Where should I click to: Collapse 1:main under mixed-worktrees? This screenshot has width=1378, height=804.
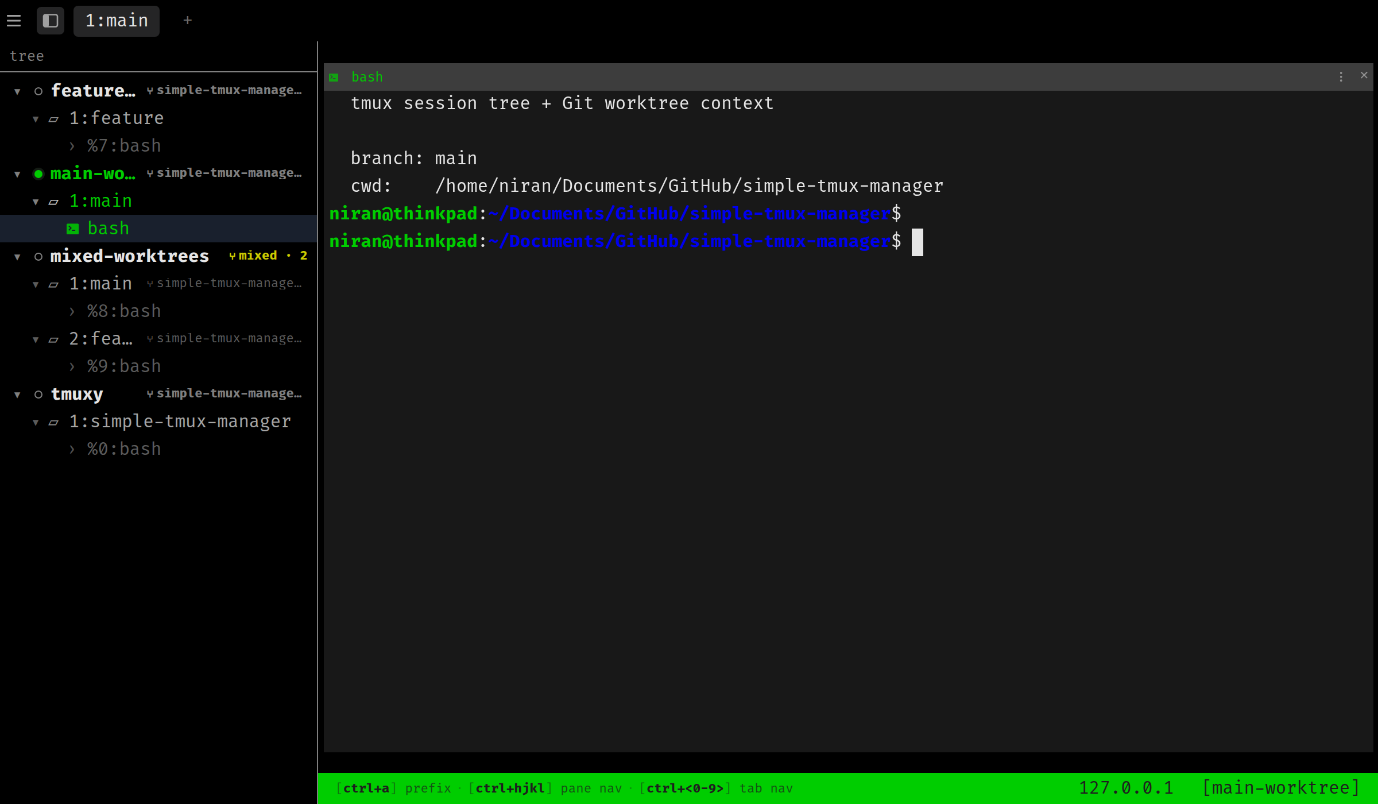[x=36, y=284]
